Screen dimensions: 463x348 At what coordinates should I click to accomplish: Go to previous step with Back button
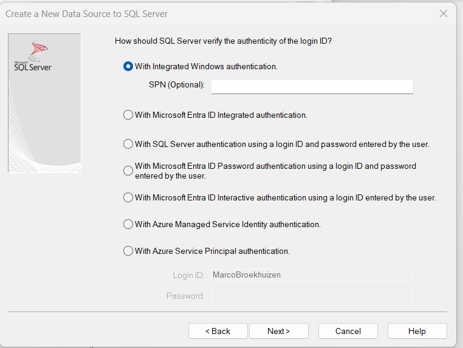(218, 331)
